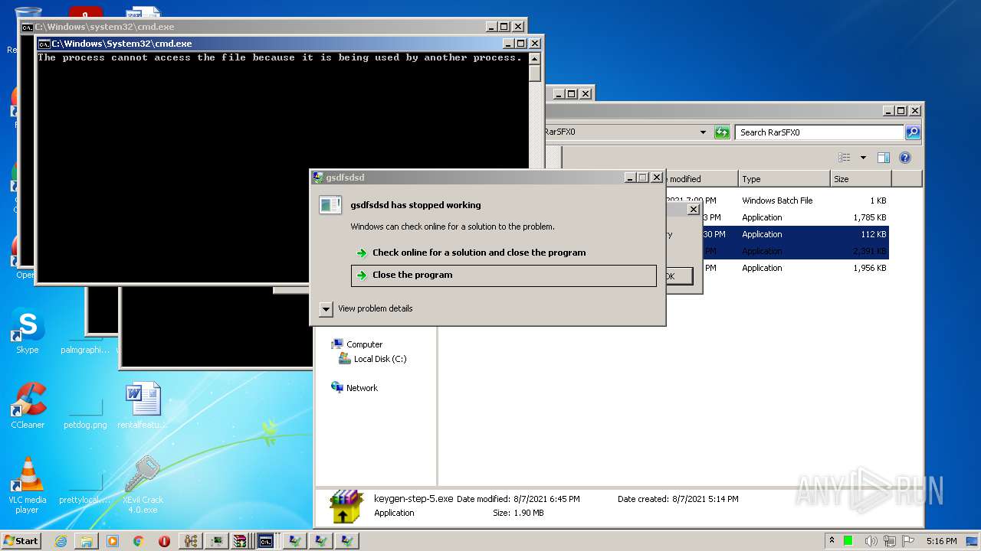Click Search RarSFX0 input field
Image resolution: width=981 pixels, height=551 pixels.
pyautogui.click(x=819, y=132)
